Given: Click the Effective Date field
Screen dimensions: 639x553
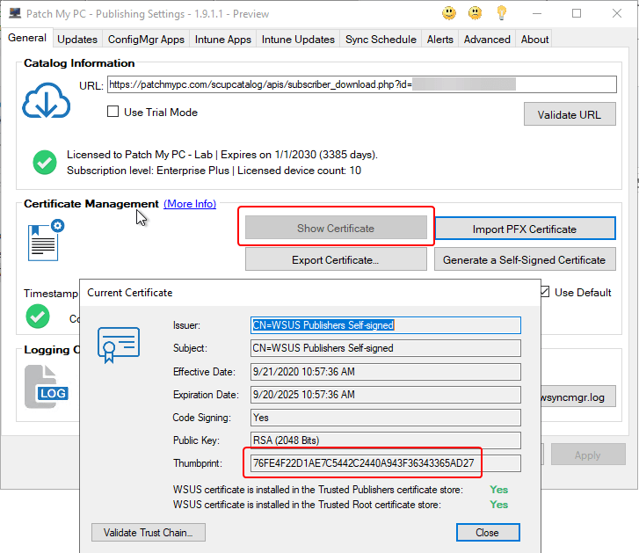Looking at the screenshot, I should (386, 371).
